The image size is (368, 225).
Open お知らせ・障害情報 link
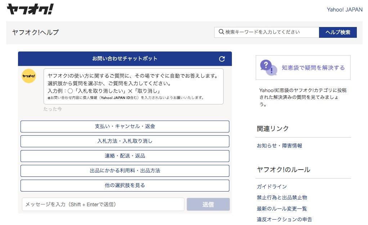click(x=279, y=146)
